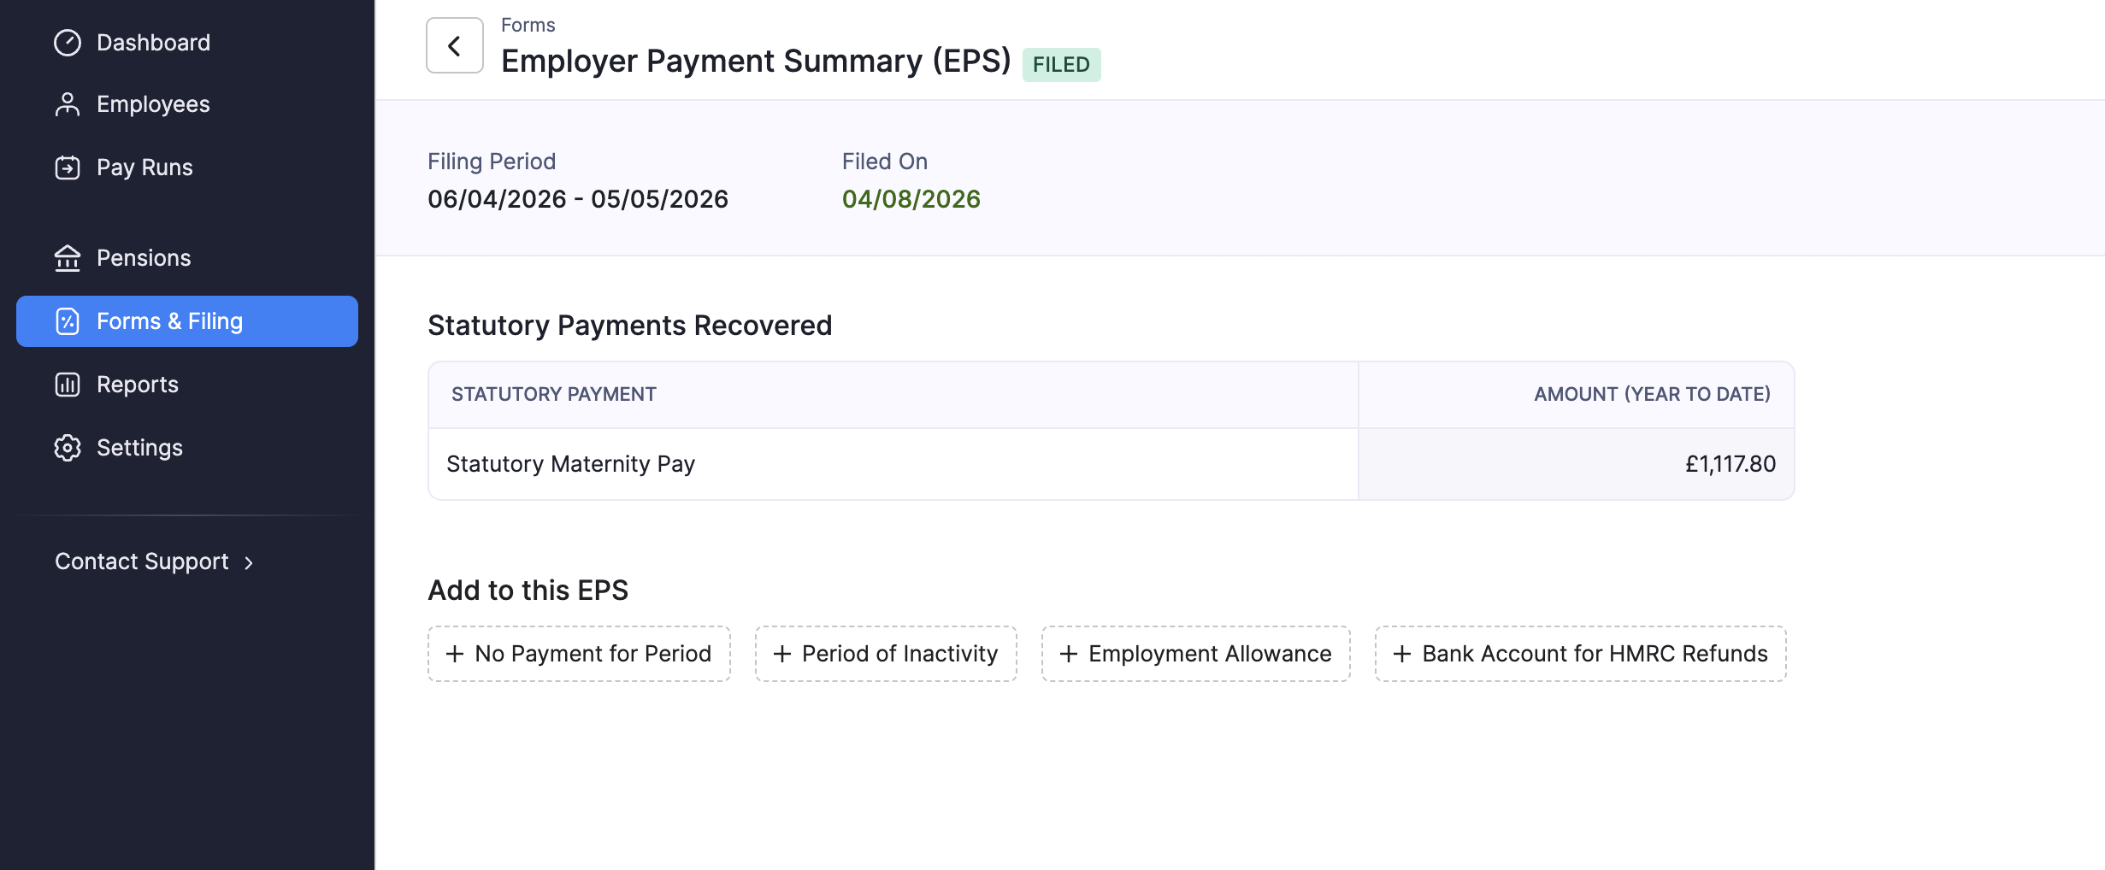Navigate to Pay Runs

pyautogui.click(x=187, y=168)
